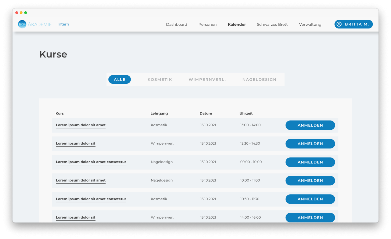This screenshot has height=239, width=391.
Task: Switch to the Wimpernverl. filter tab
Action: point(207,80)
